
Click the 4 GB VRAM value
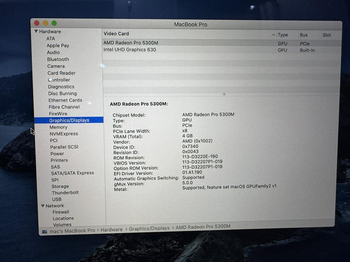coord(187,136)
